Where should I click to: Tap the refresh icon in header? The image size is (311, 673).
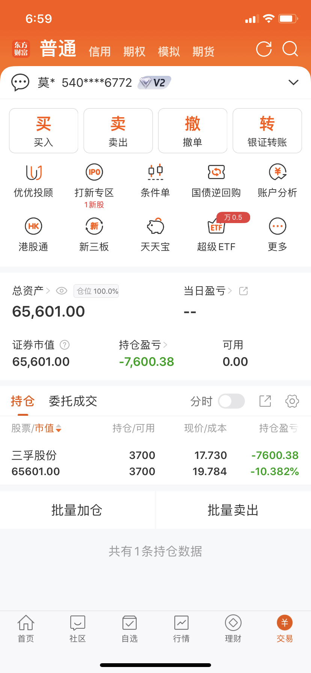(x=264, y=49)
